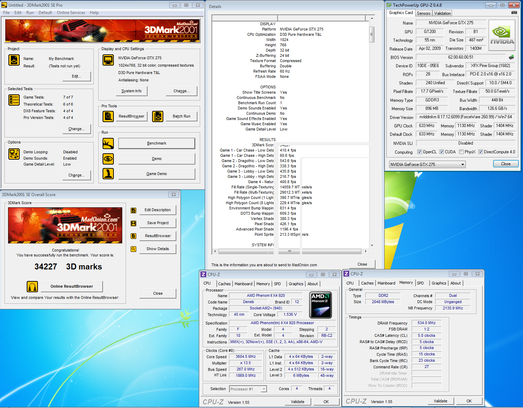The height and width of the screenshot is (408, 523).
Task: Click the System Info button
Action: point(131,91)
